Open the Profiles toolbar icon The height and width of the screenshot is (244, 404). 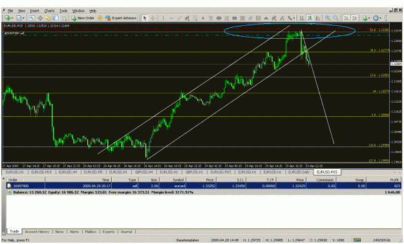pyautogui.click(x=19, y=18)
